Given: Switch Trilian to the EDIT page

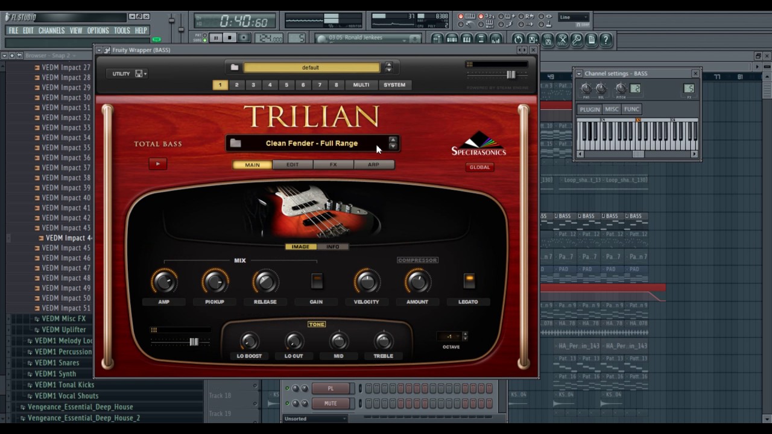Looking at the screenshot, I should 293,165.
